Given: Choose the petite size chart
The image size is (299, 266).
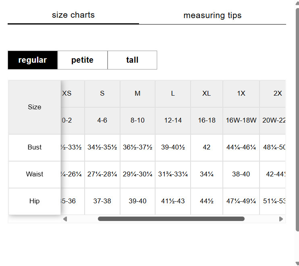Looking at the screenshot, I should pyautogui.click(x=82, y=60).
